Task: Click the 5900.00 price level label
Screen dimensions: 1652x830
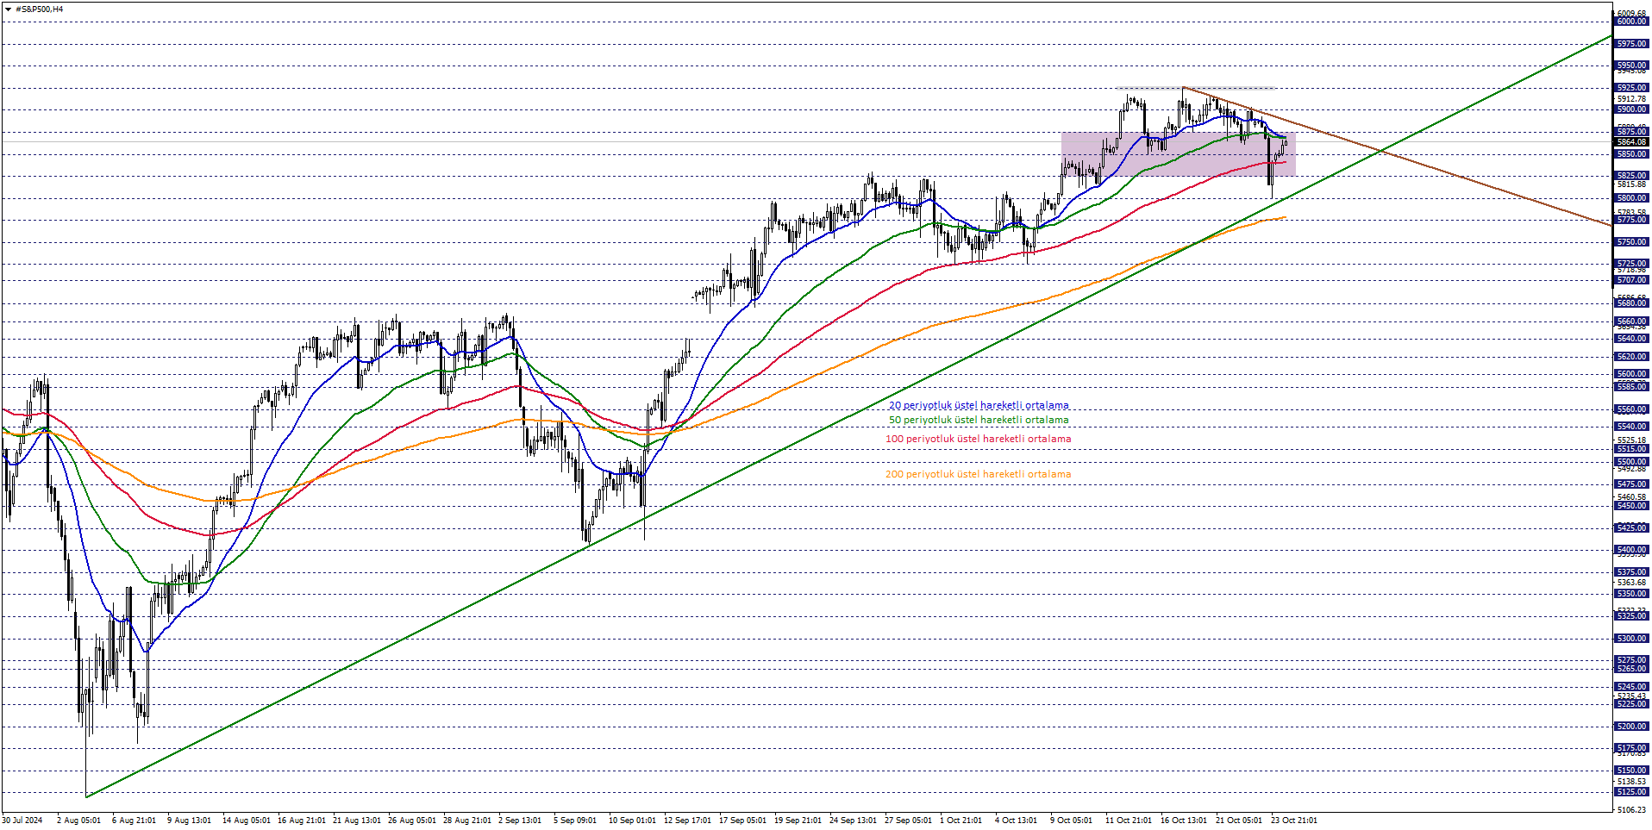Action: tap(1631, 109)
